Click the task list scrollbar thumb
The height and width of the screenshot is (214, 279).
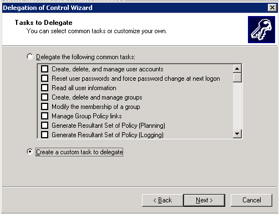pos(237,77)
